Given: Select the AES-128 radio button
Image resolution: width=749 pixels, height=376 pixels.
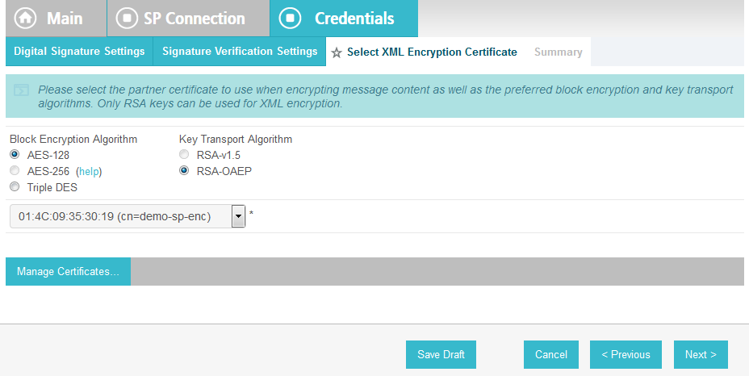Looking at the screenshot, I should click(x=15, y=154).
